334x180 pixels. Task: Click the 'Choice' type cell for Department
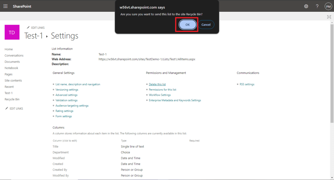coord(126,152)
